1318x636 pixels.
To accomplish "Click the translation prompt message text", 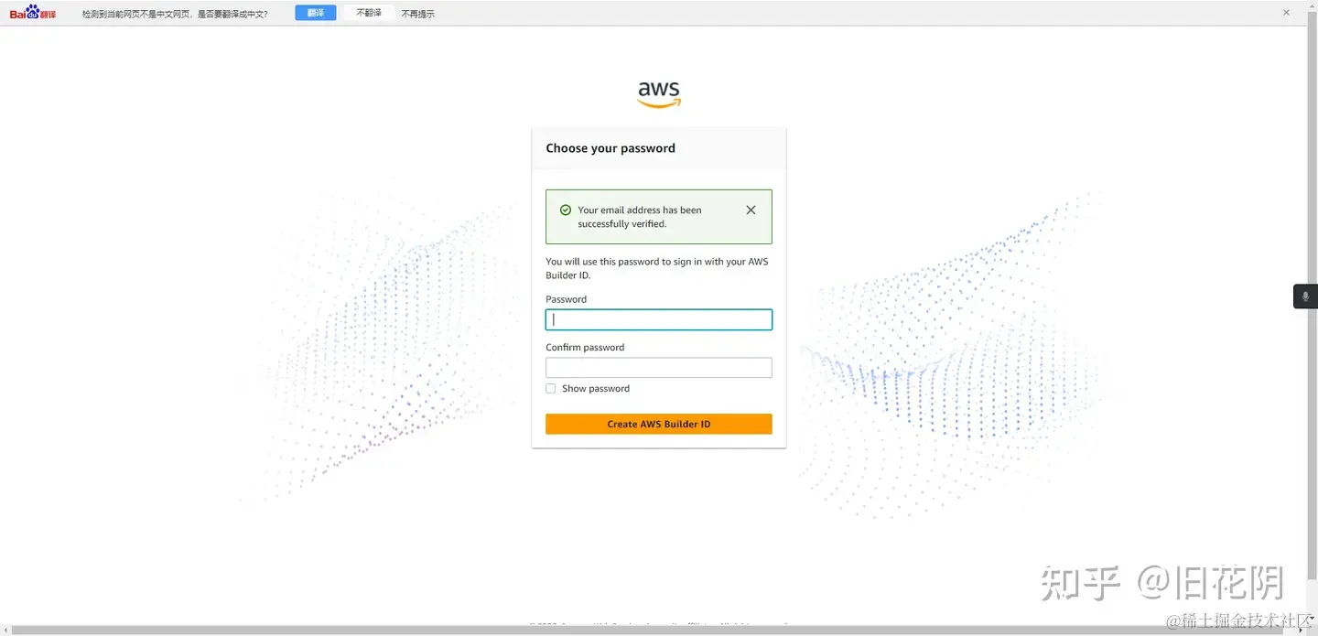I will tap(175, 14).
